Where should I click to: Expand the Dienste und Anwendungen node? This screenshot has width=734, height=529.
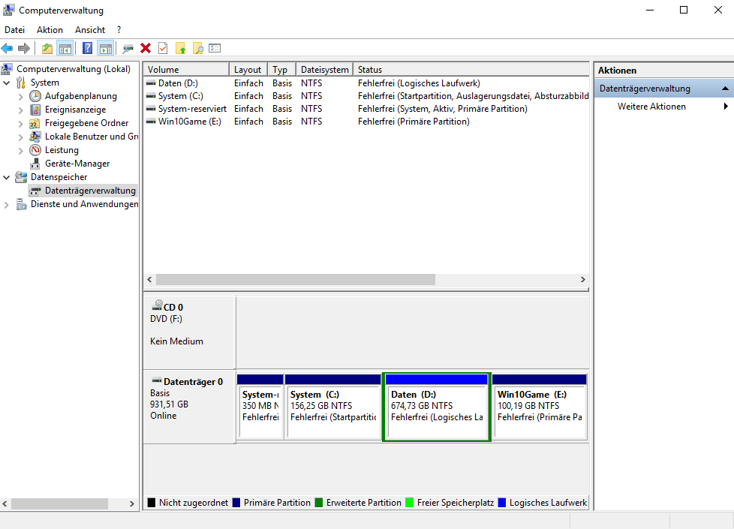tap(8, 204)
